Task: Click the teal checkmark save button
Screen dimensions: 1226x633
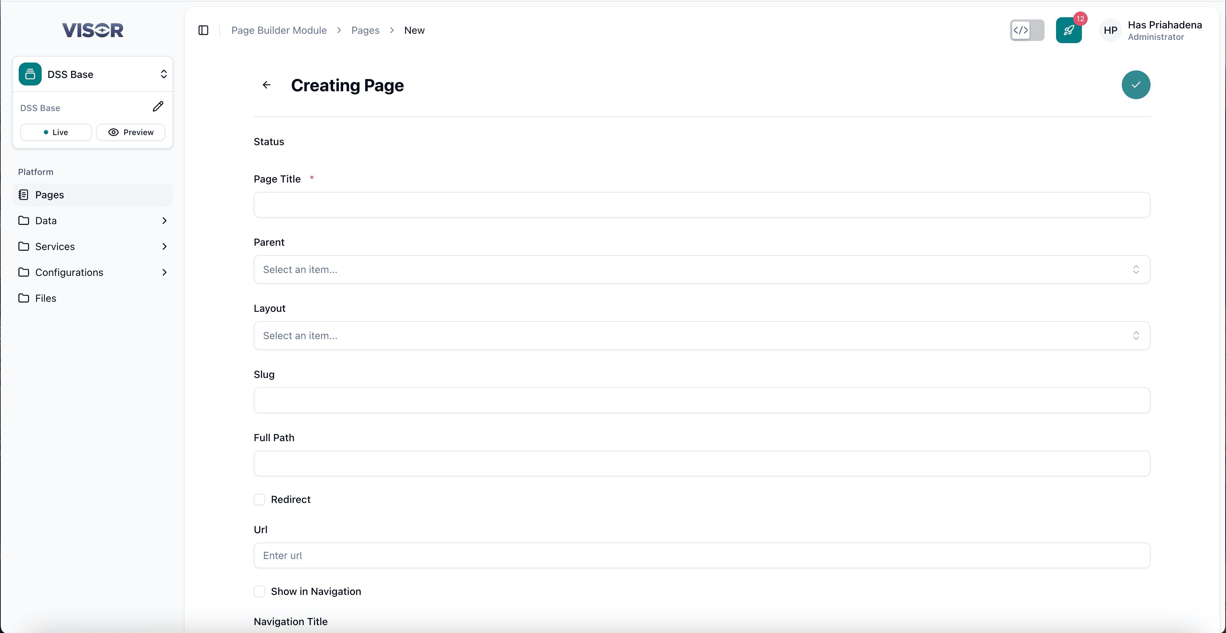Action: click(1136, 85)
